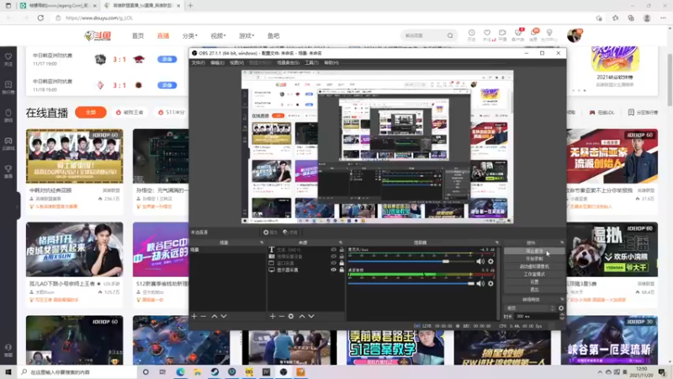This screenshot has height=379, width=673.
Task: Toggle visibility of the video capture device source
Action: tap(333, 257)
